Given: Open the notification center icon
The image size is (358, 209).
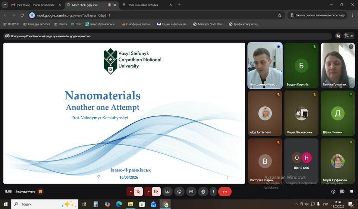Looking at the screenshot, I should click(x=351, y=204).
